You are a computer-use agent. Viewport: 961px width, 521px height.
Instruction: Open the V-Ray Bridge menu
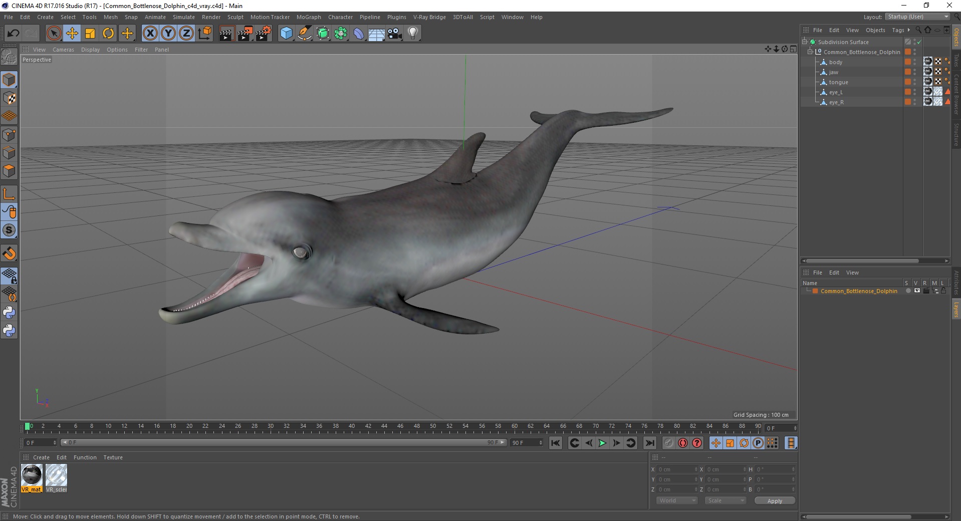[x=429, y=17]
